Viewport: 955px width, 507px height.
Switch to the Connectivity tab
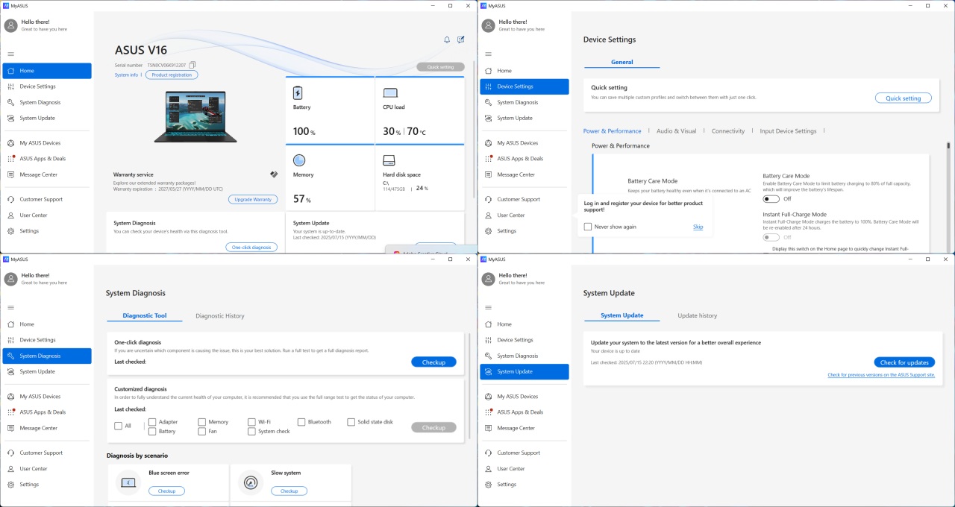(x=728, y=131)
